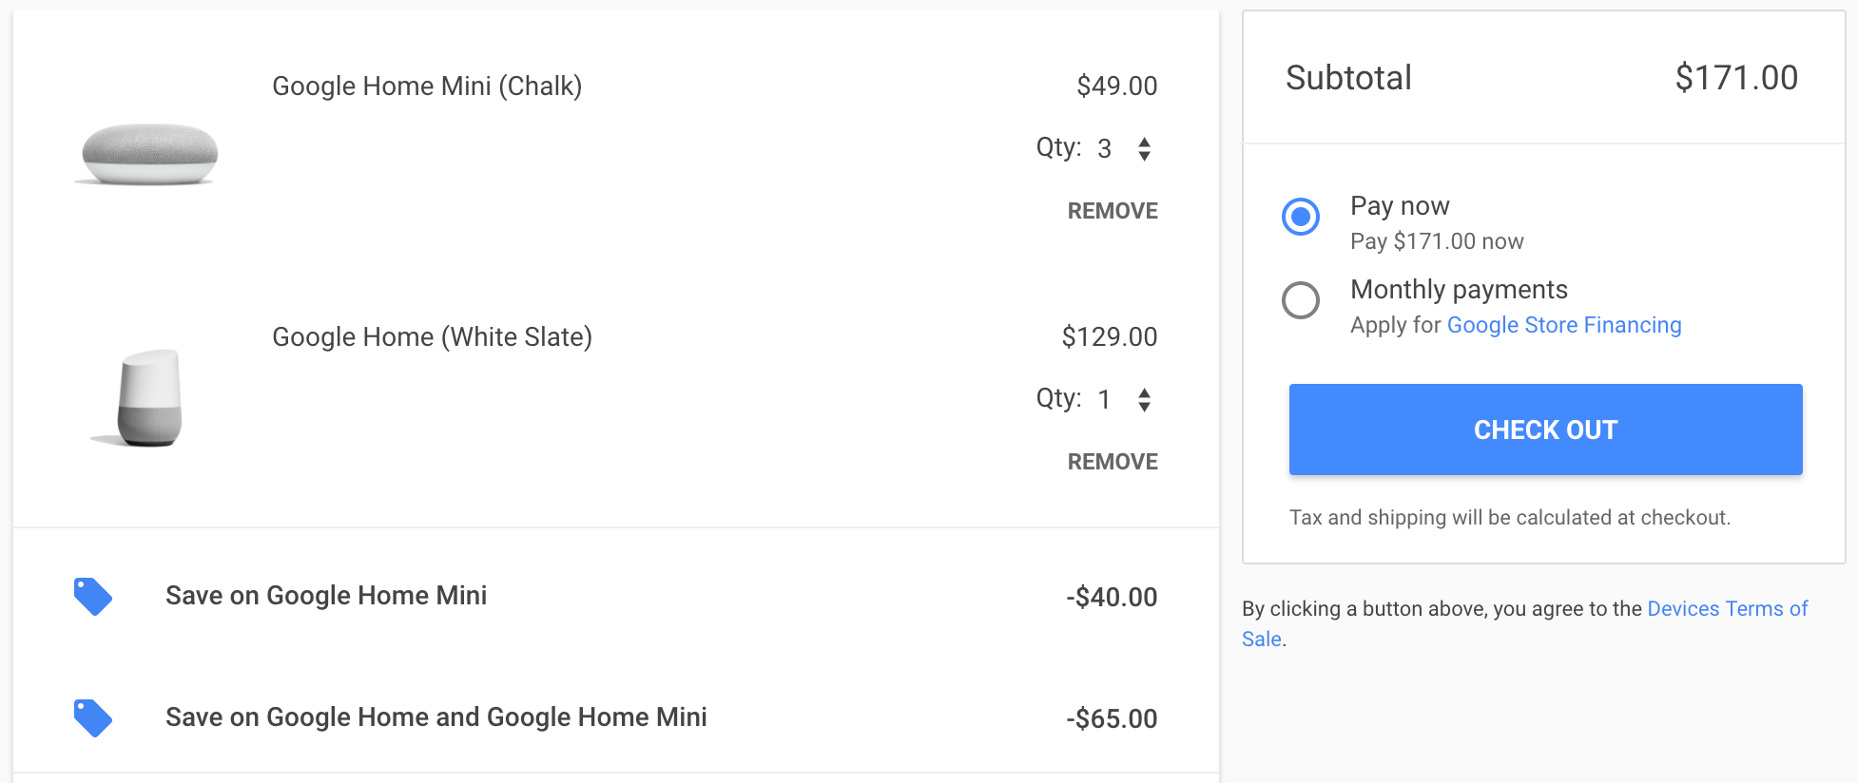Select the Monthly payments option
The image size is (1858, 783).
[x=1302, y=300]
